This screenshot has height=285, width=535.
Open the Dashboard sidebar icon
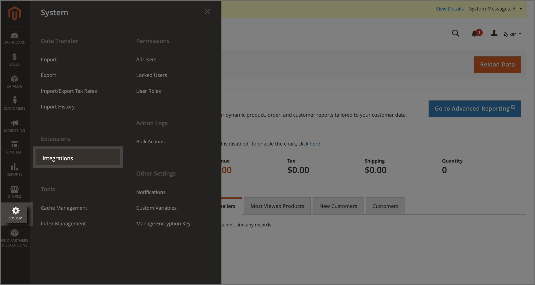(x=14, y=38)
